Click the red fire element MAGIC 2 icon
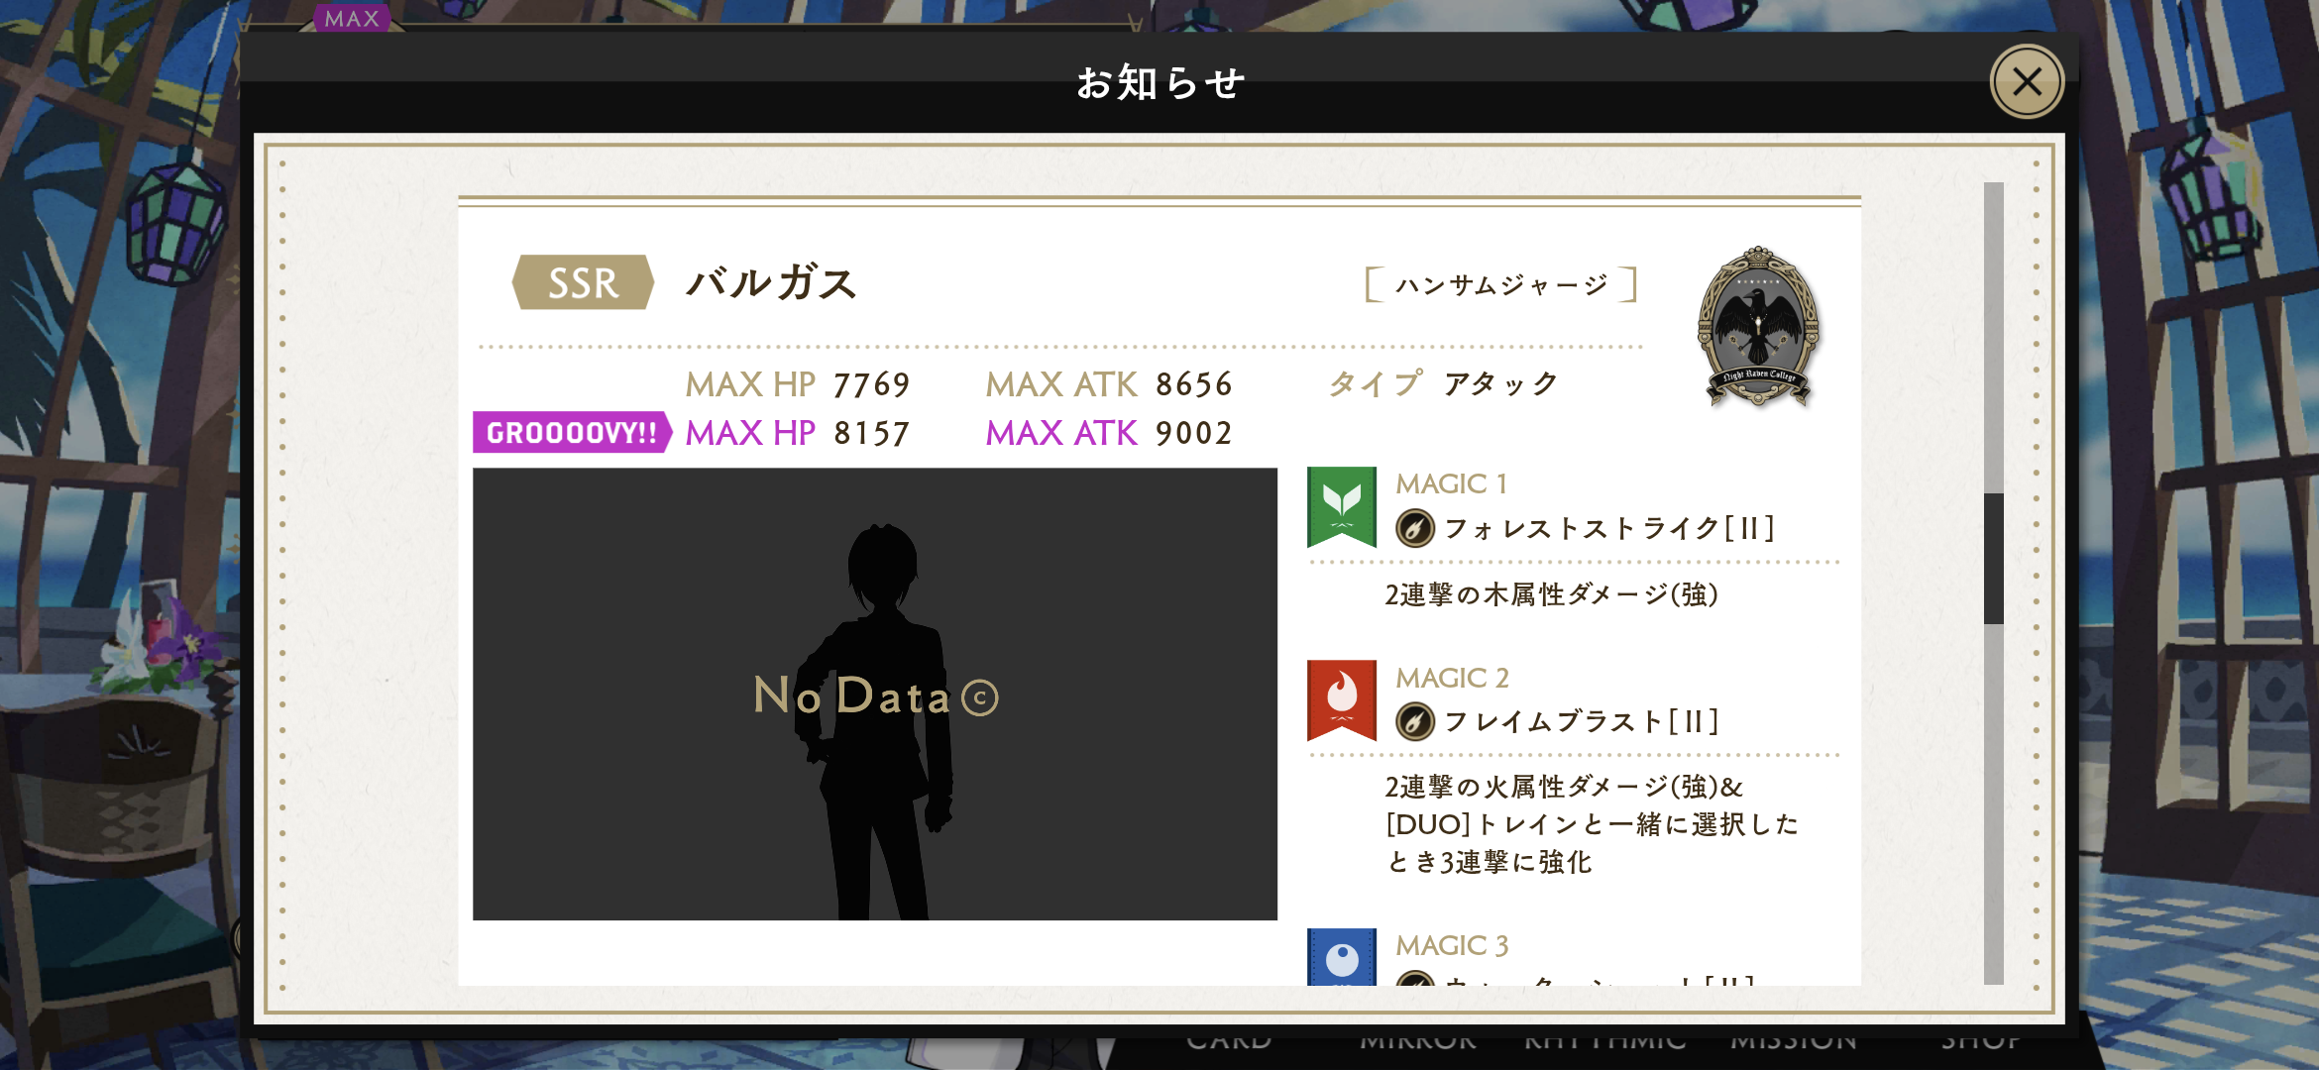Image resolution: width=2319 pixels, height=1070 pixels. pos(1342,699)
